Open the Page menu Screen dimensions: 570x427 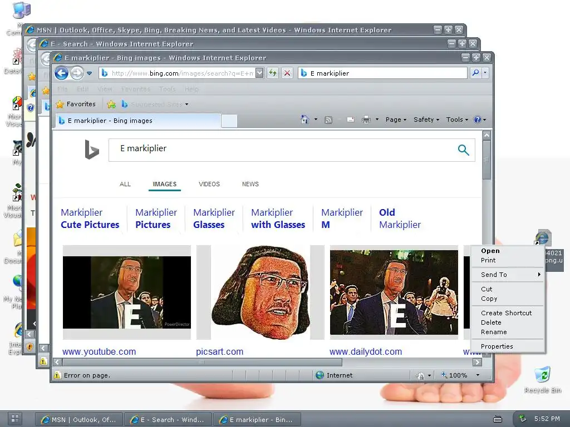[396, 120]
